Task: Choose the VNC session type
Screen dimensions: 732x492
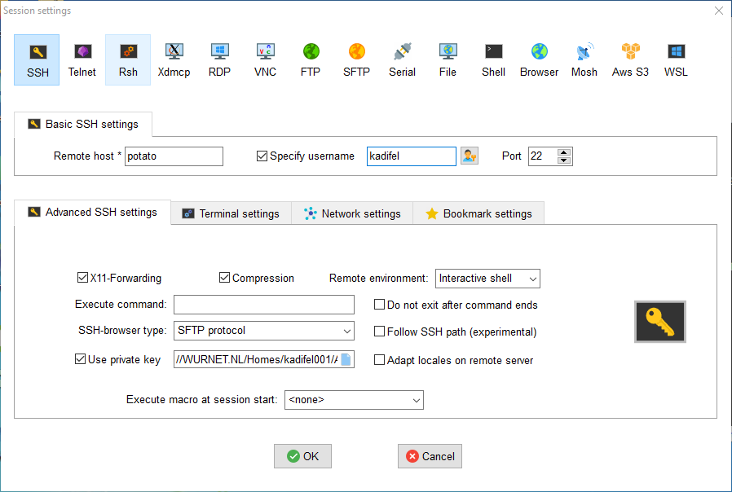Action: (265, 60)
